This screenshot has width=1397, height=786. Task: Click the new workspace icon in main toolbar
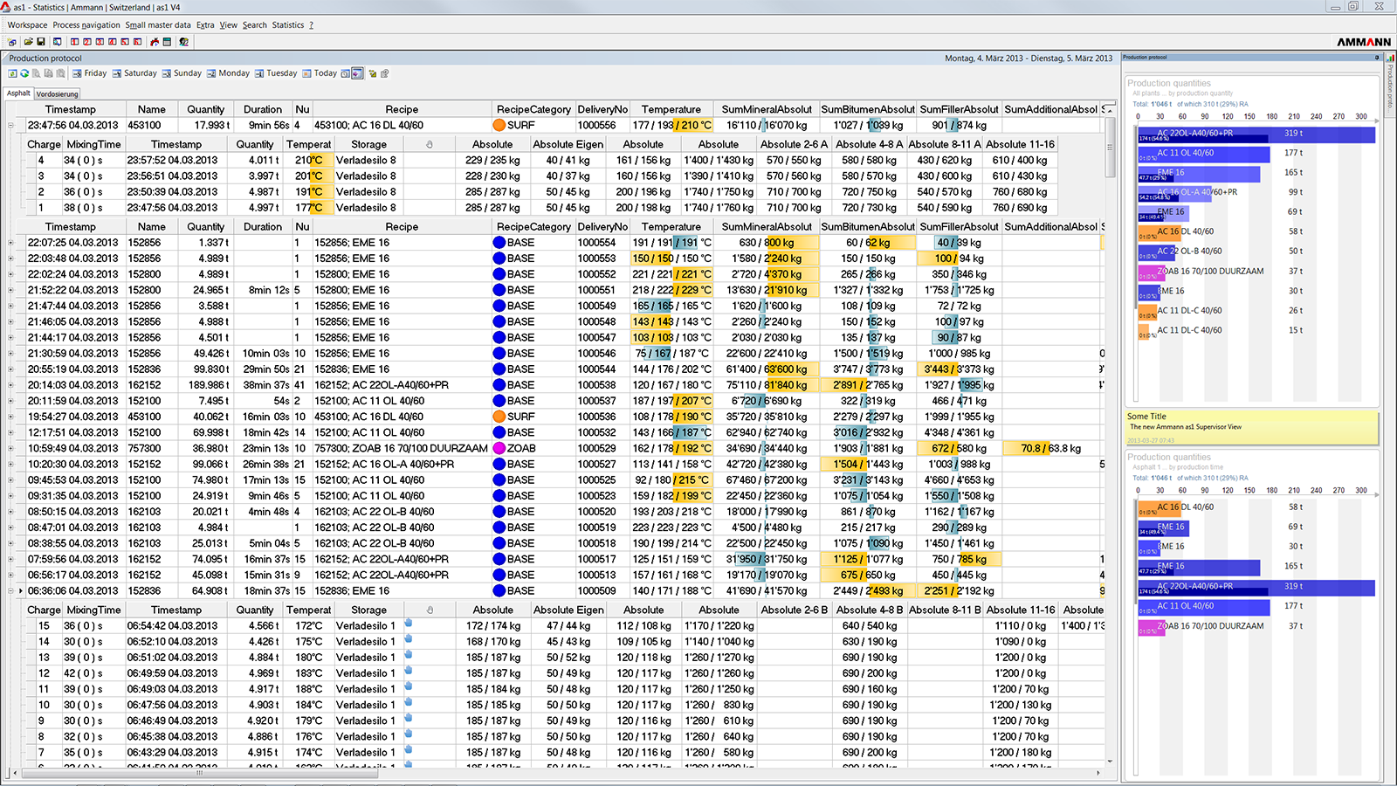click(x=12, y=42)
